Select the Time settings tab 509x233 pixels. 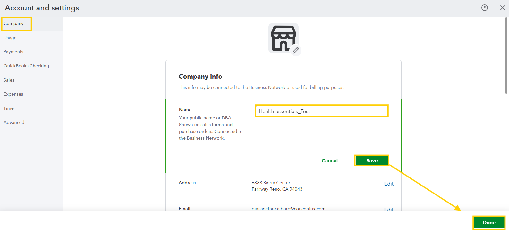pos(9,108)
